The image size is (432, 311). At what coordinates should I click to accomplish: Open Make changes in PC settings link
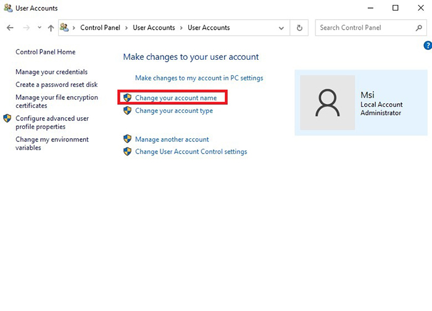(x=199, y=78)
